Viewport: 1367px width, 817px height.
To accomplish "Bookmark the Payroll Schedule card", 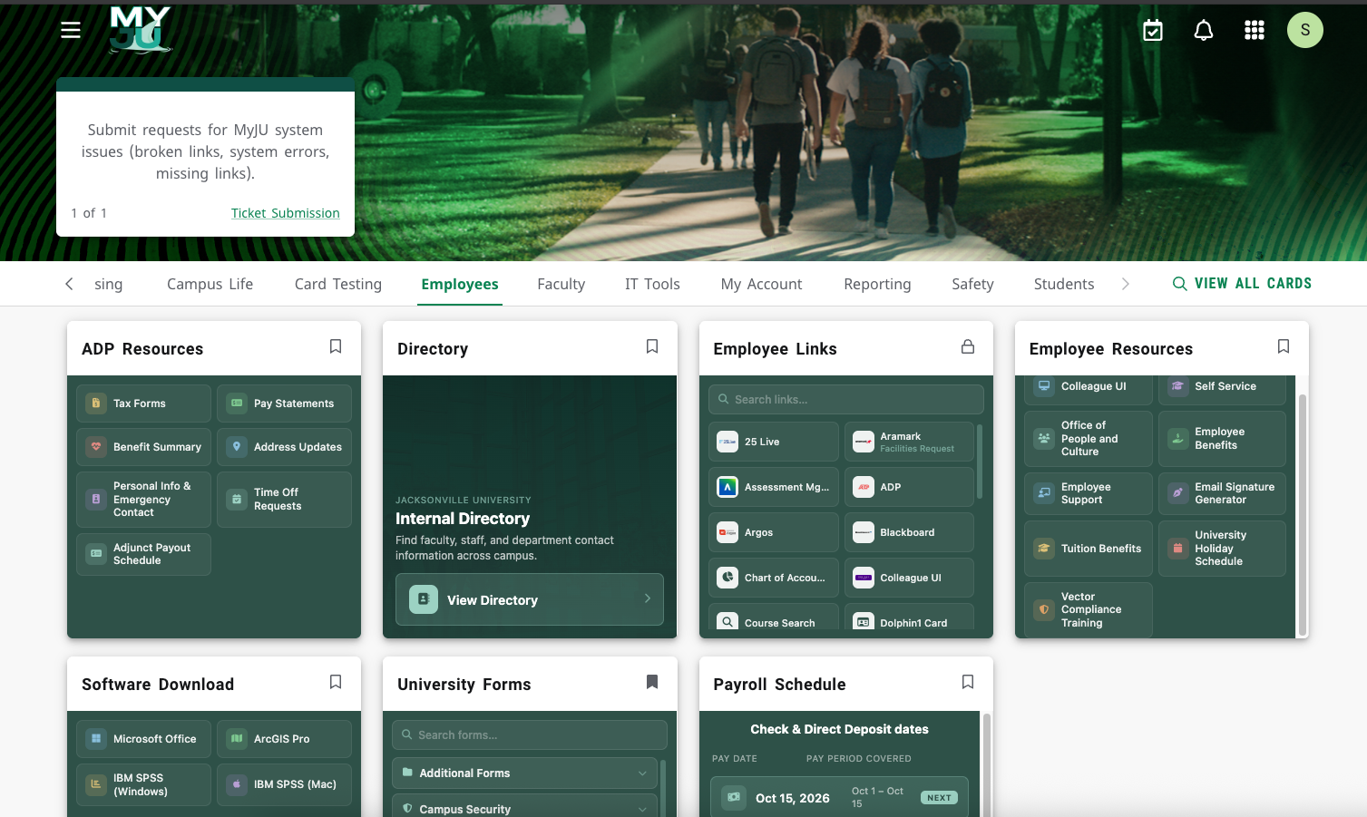I will click(x=968, y=682).
